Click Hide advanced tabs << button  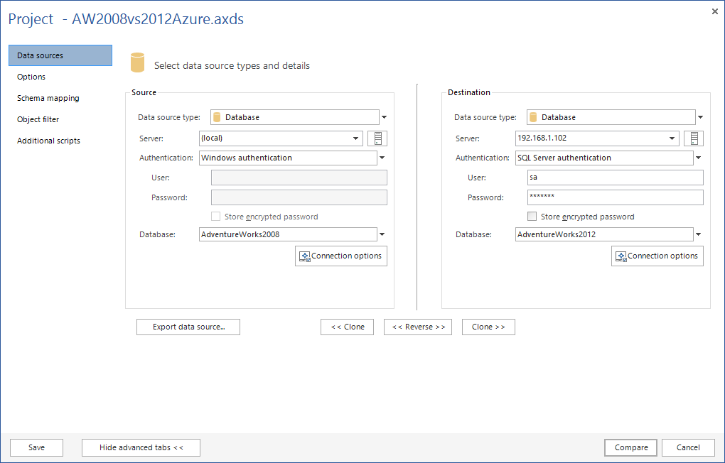click(x=141, y=447)
